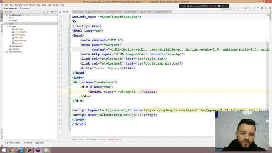272x153 pixels.
Task: Open the TODO tool window
Action: pos(40,143)
